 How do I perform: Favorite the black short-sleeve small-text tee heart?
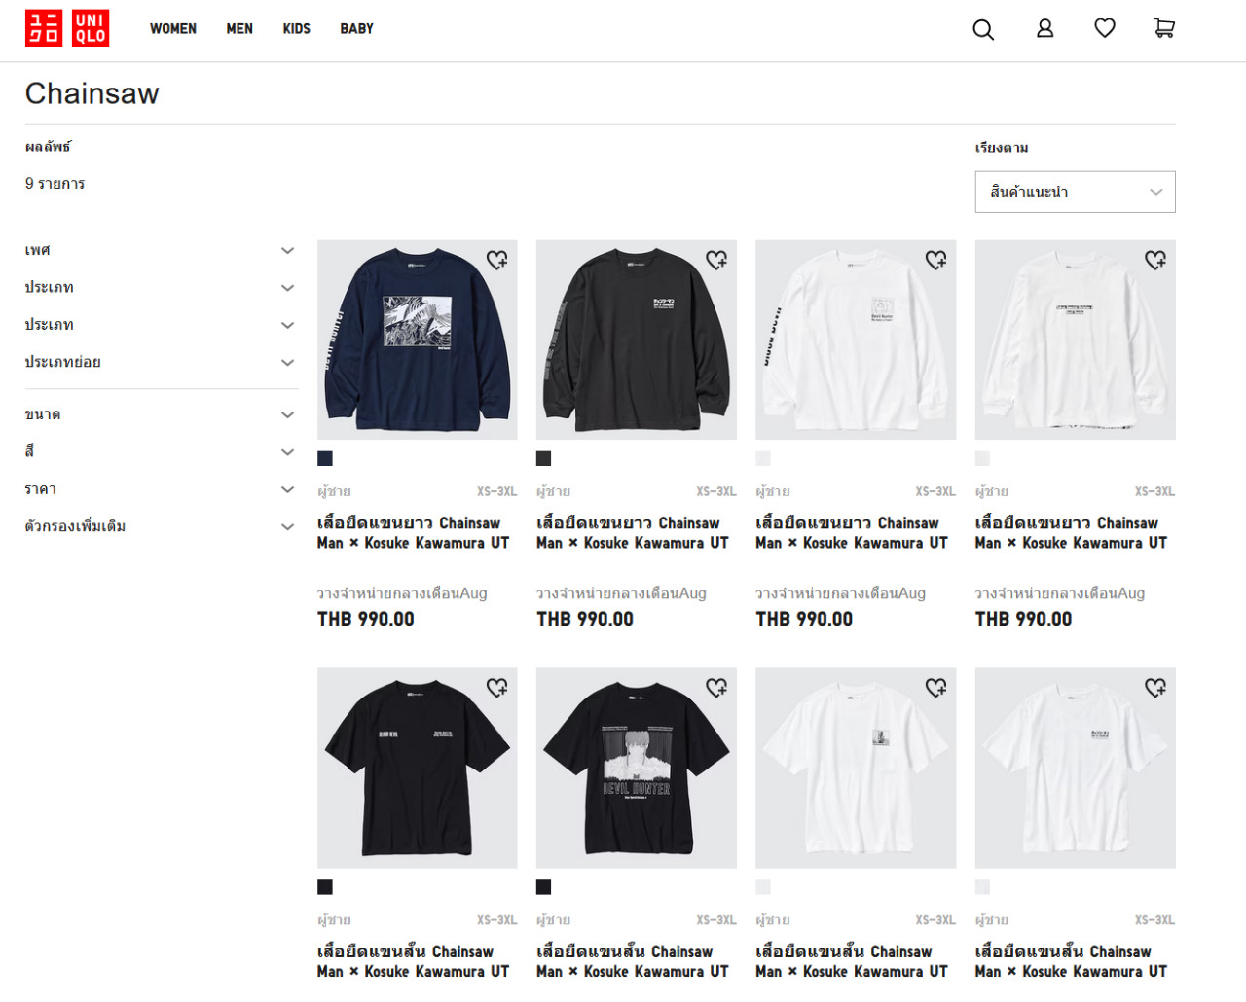pos(496,688)
